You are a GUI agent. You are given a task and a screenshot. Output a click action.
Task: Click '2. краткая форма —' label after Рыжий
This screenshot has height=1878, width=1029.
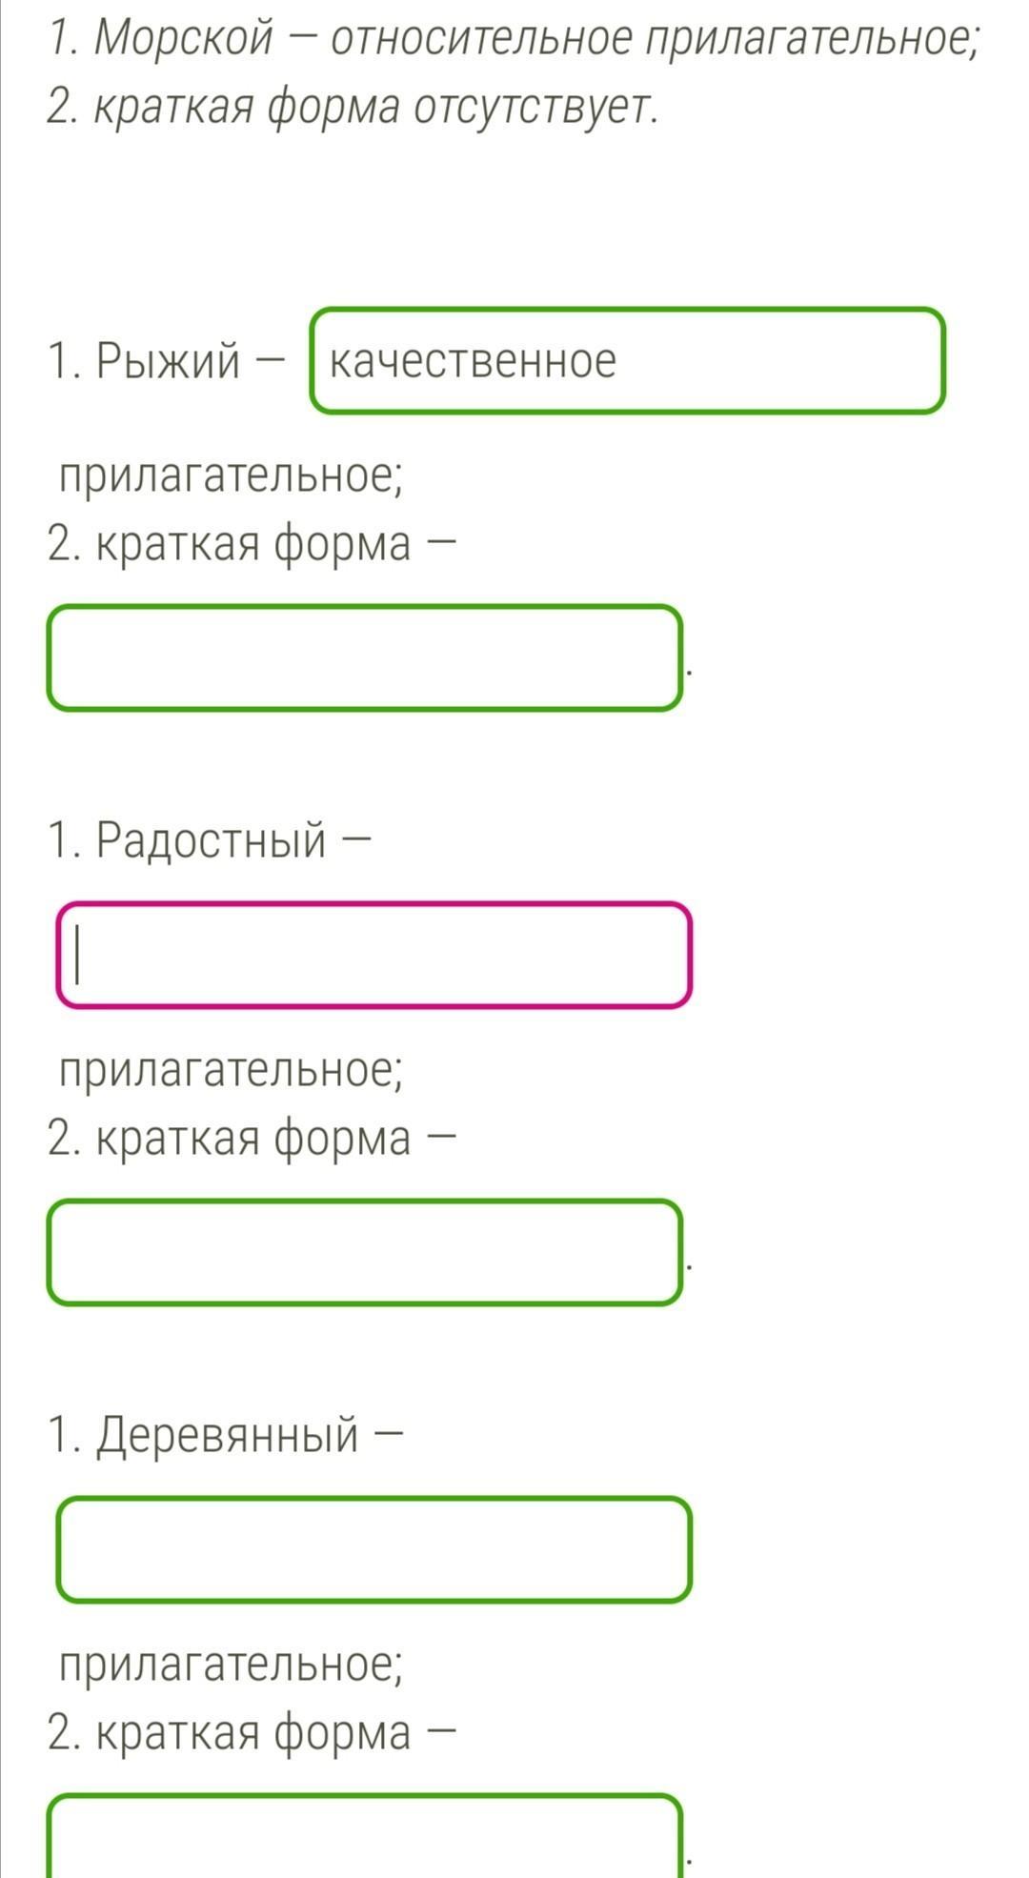coord(252,545)
